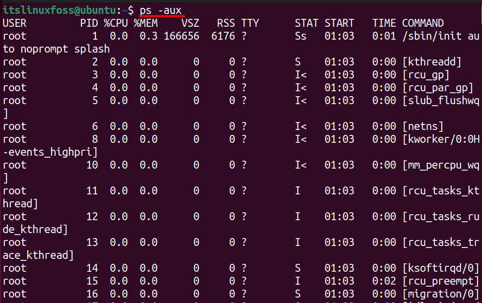Select the "[netns]" process name

[x=423, y=126]
